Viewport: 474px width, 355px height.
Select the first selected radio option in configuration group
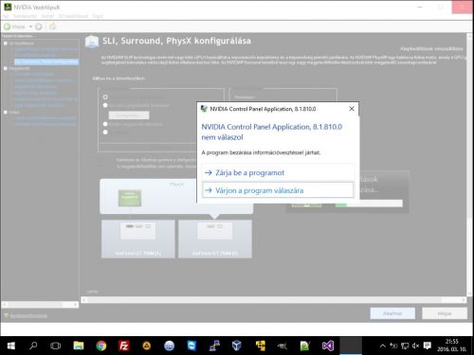coord(105,97)
